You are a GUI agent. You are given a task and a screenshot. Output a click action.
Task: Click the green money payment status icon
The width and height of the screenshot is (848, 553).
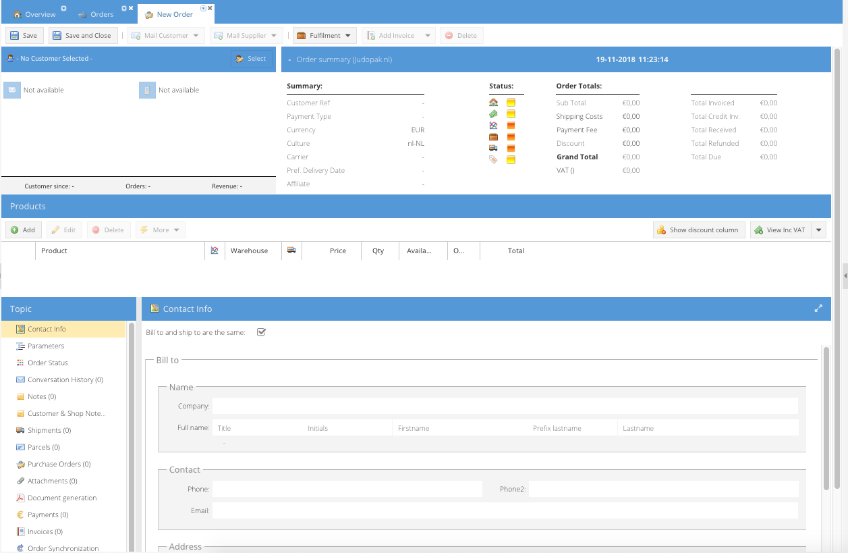coord(493,114)
